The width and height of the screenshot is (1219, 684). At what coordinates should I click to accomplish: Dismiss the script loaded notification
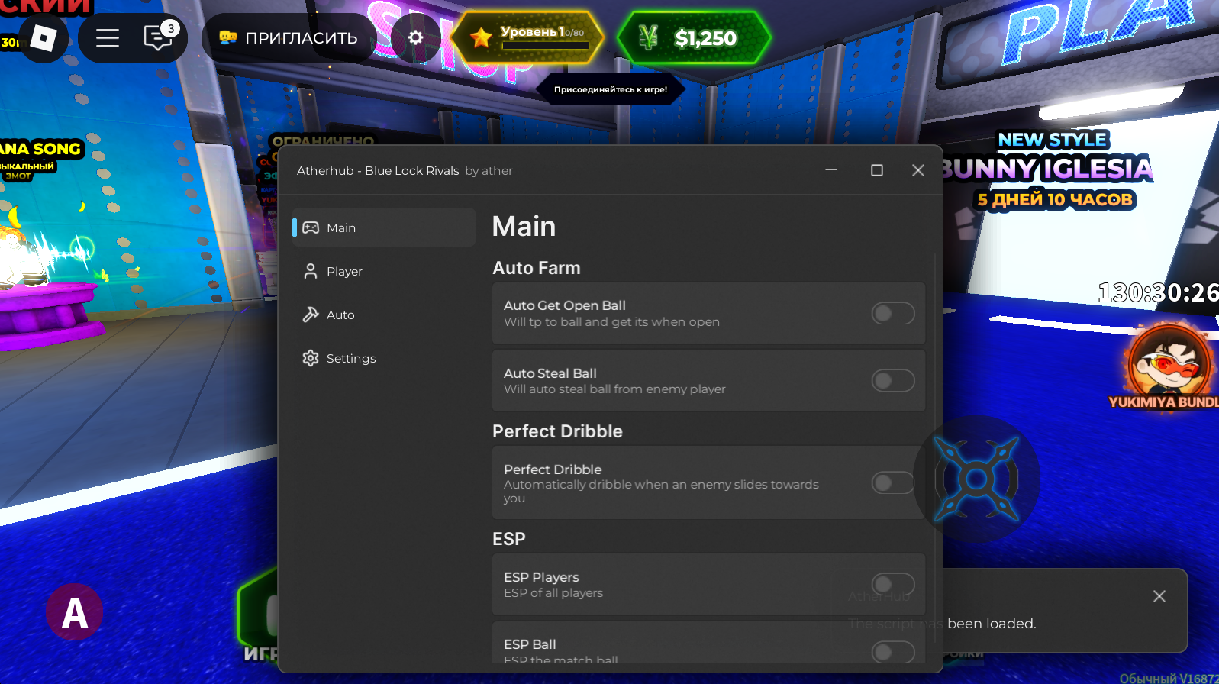point(1159,596)
